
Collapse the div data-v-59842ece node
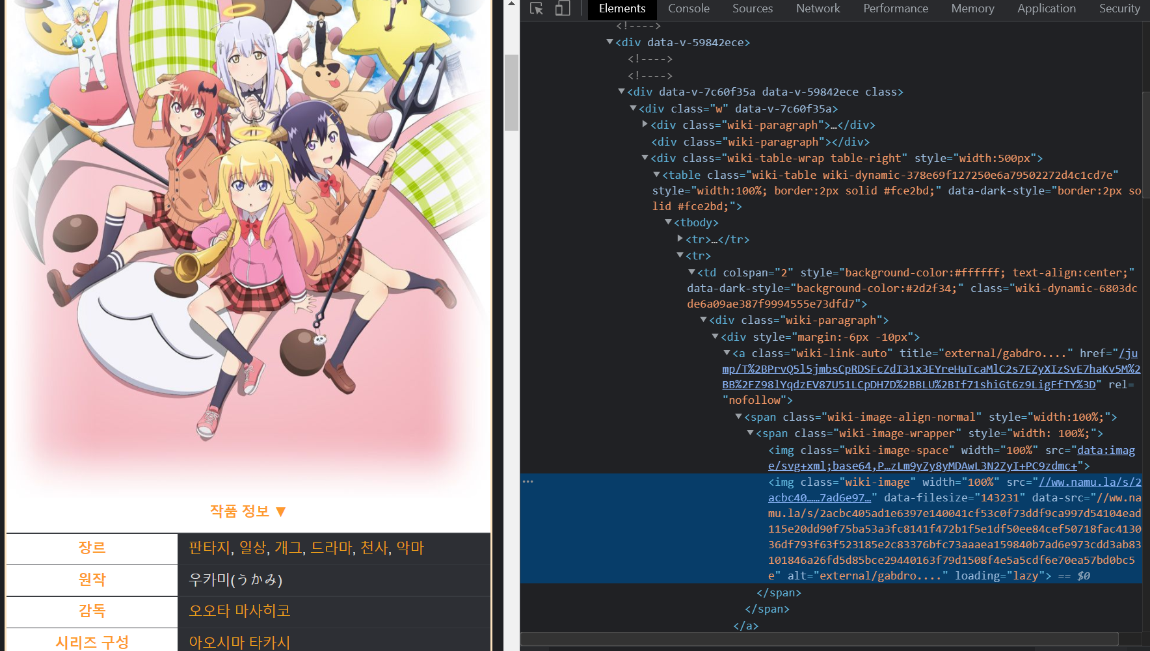[x=610, y=42]
